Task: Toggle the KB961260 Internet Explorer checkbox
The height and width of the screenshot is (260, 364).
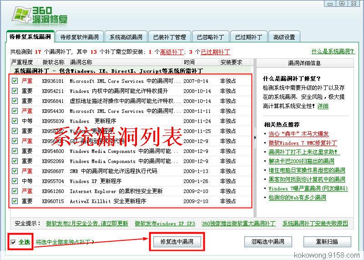Action: point(15,191)
